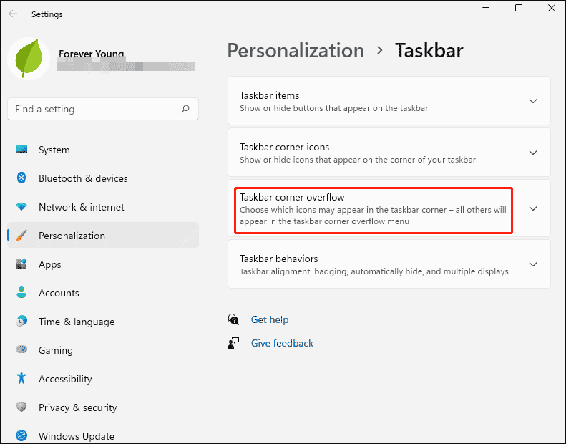This screenshot has width=566, height=444.
Task: Open the Gaming settings label
Action: 56,350
